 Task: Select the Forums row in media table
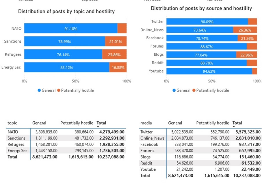200,151
